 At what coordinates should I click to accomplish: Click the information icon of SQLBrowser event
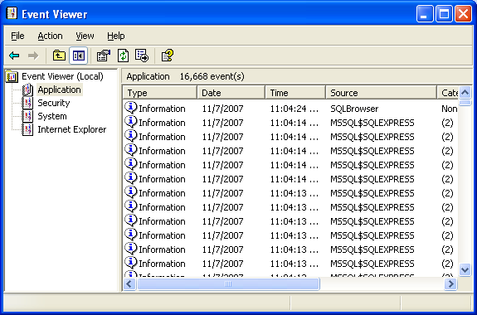tap(131, 108)
